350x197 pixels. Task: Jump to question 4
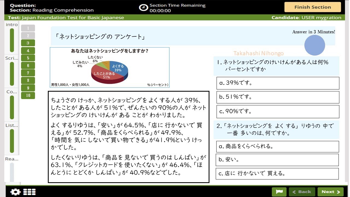pyautogui.click(x=28, y=51)
